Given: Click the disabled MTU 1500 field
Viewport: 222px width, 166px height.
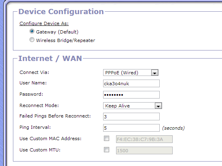Looking at the screenshot, I should (x=144, y=150).
